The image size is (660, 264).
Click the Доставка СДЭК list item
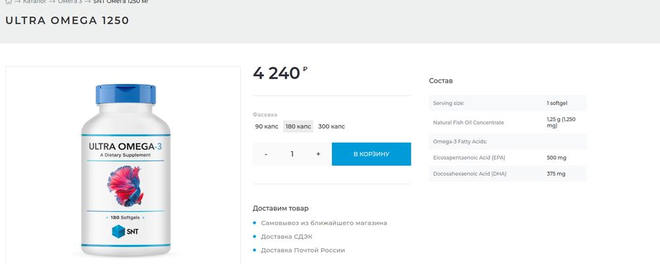286,237
